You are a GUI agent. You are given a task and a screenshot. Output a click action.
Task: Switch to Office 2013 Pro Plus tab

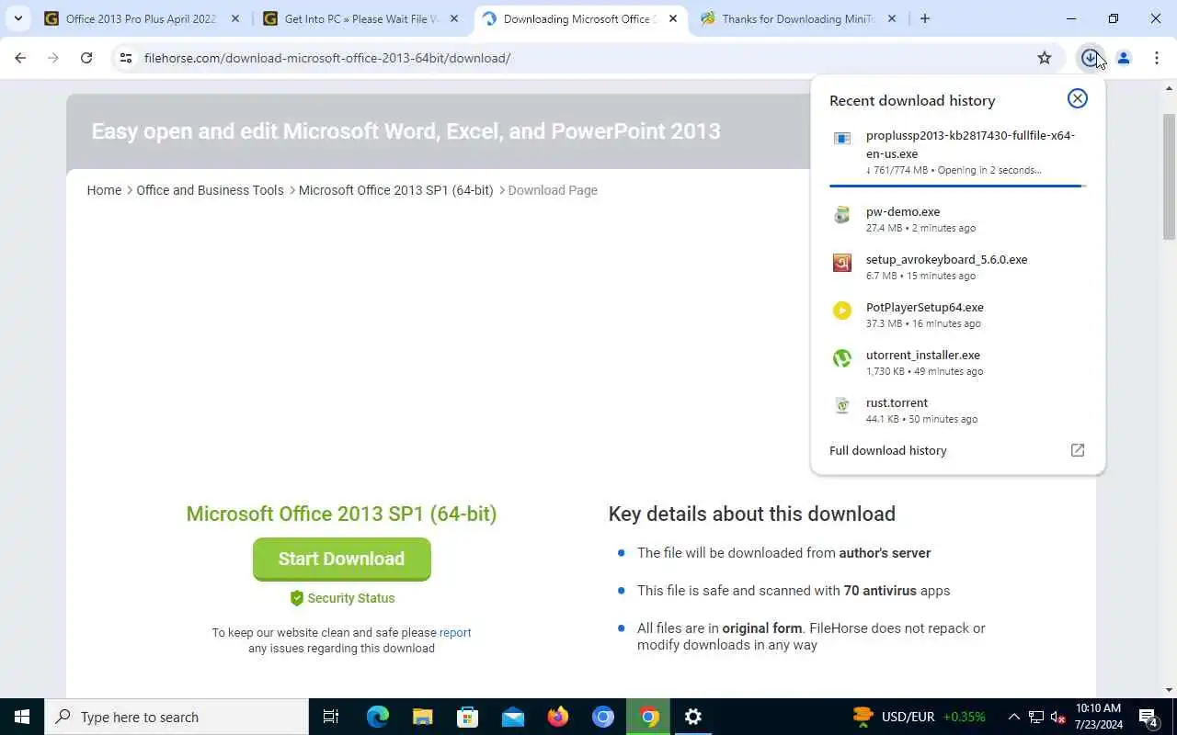click(140, 18)
